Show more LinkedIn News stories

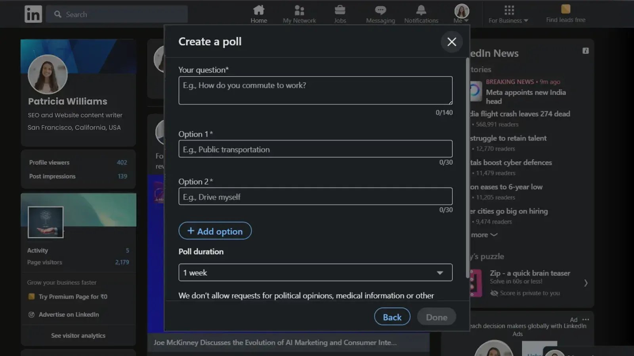click(x=484, y=235)
